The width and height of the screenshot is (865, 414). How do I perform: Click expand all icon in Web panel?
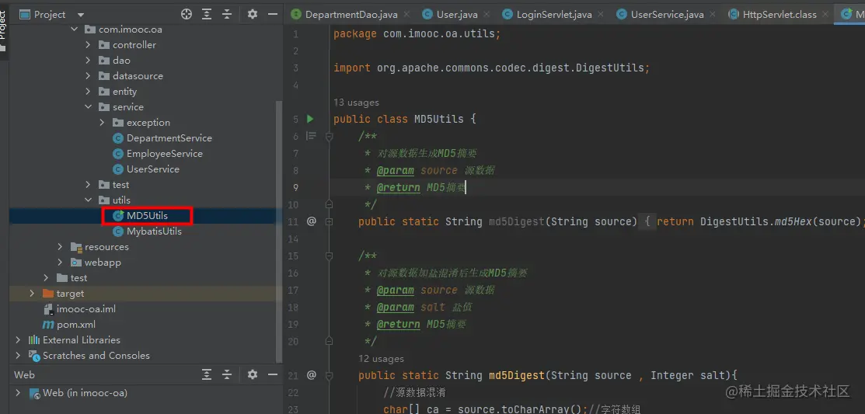(206, 375)
